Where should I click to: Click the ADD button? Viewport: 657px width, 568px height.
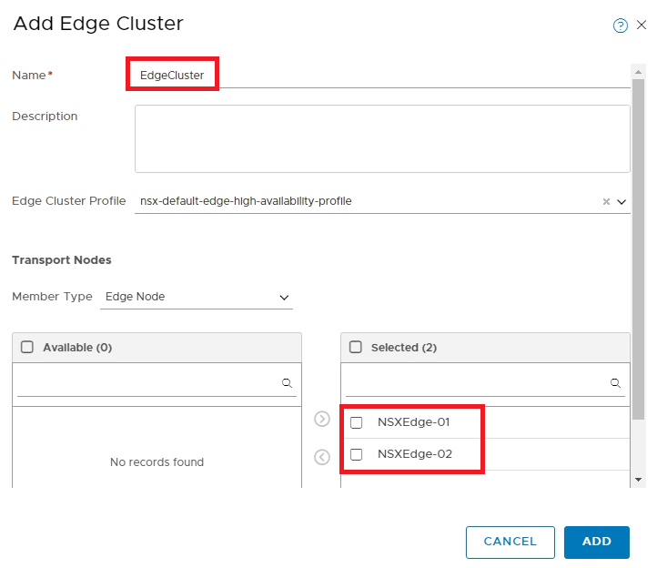coord(596,542)
